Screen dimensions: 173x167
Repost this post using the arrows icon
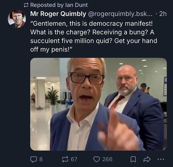point(65,159)
